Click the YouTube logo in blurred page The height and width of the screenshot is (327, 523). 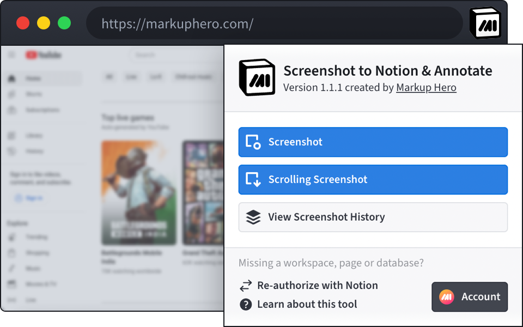(44, 55)
